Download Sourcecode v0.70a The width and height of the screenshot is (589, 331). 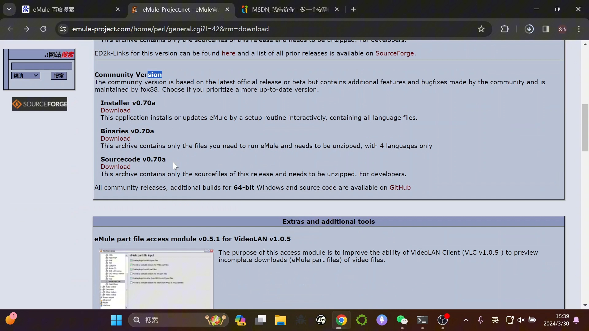coord(116,167)
